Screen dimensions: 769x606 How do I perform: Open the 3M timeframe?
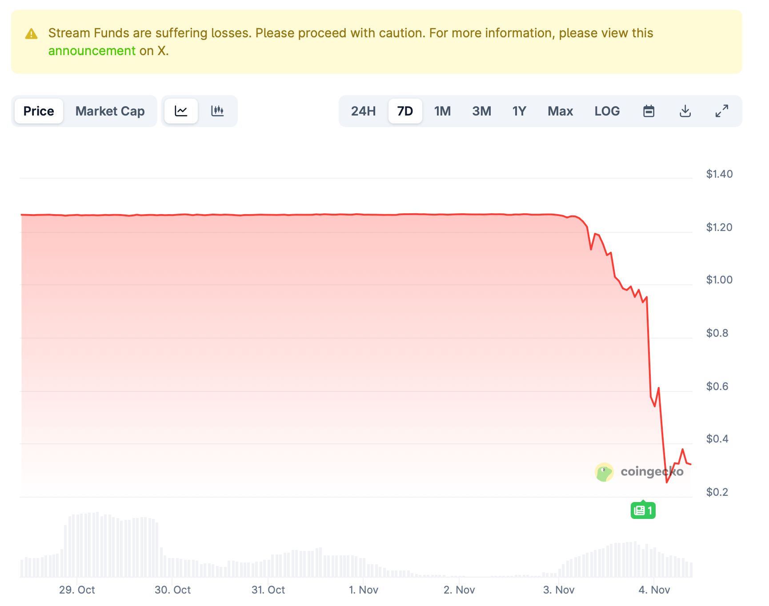[481, 111]
